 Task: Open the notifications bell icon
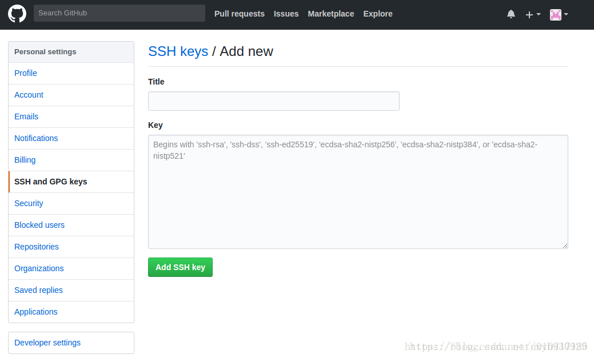coord(511,14)
